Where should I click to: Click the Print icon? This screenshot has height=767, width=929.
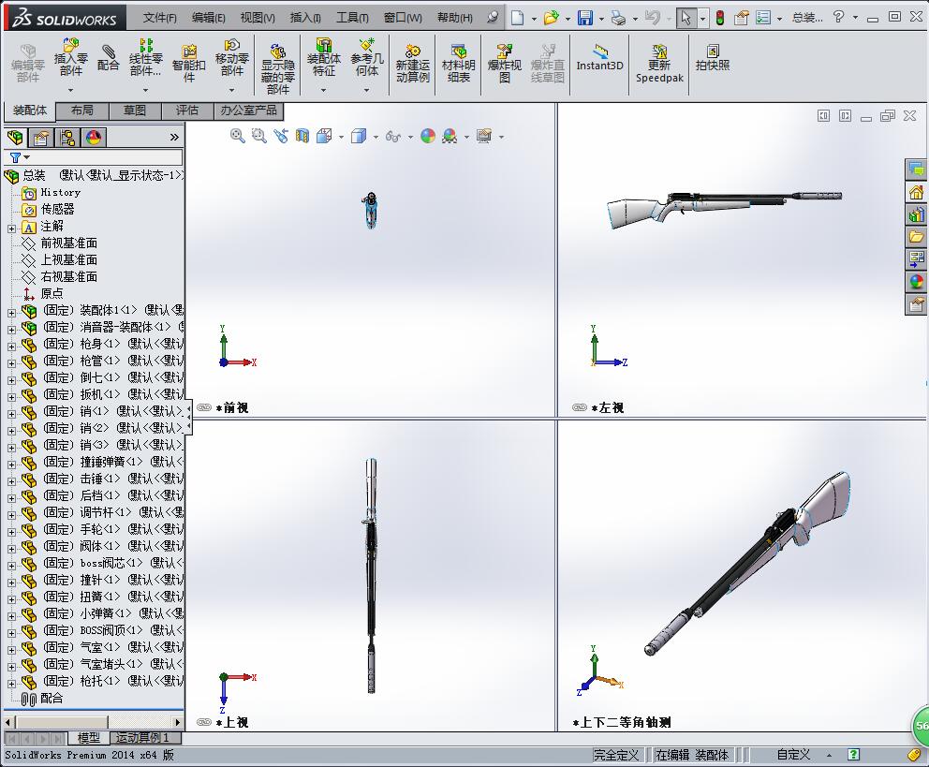pyautogui.click(x=618, y=18)
